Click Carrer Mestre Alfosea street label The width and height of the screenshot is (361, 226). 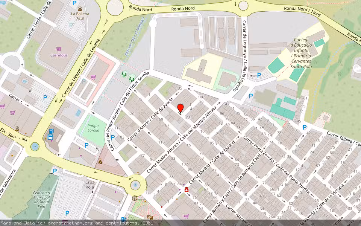point(182,139)
